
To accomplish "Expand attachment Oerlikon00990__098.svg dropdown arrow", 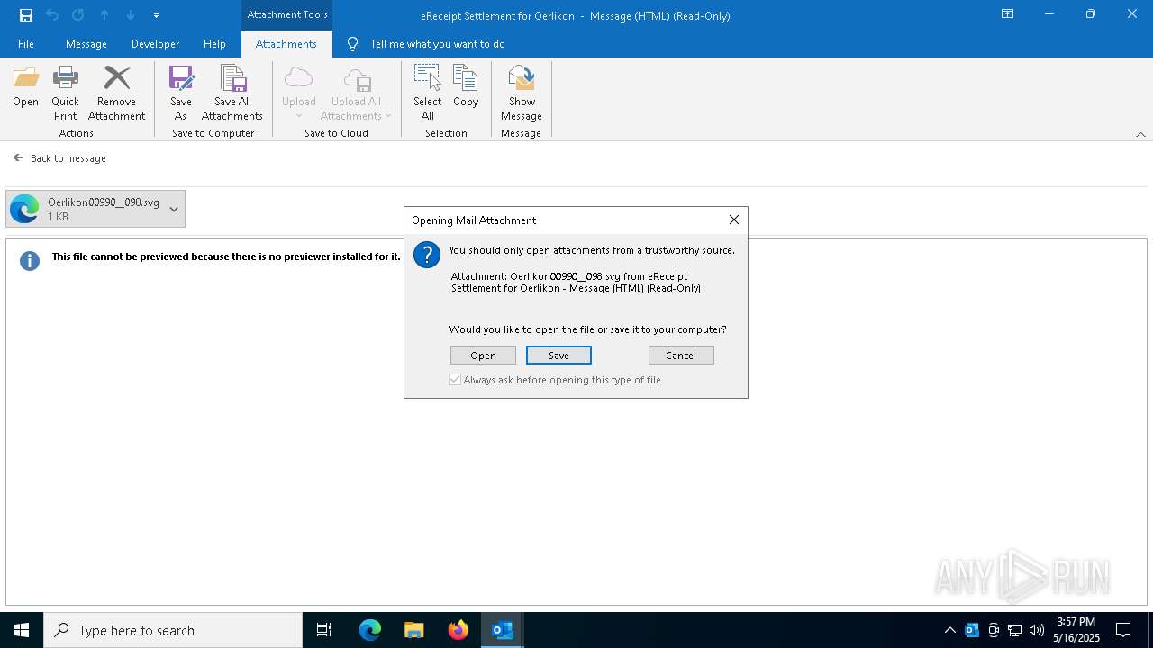I will (174, 209).
